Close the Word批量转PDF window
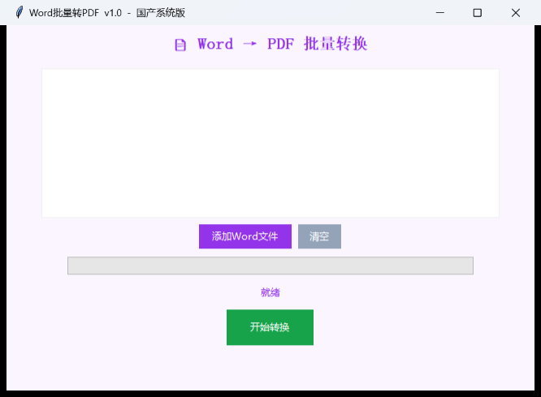This screenshot has height=397, width=541. 516,13
